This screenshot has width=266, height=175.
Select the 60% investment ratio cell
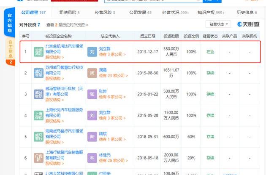coord(191,137)
